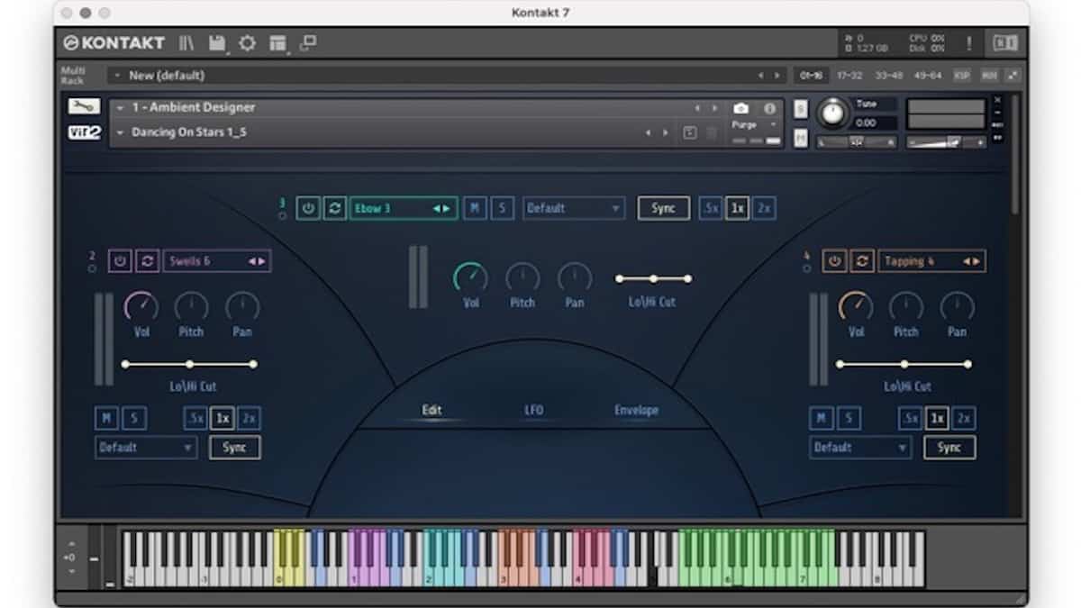This screenshot has width=1081, height=608.
Task: Select rack page 01-16
Action: tap(812, 76)
